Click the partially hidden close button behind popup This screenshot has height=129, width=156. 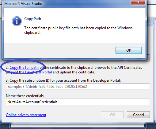pos(150,21)
